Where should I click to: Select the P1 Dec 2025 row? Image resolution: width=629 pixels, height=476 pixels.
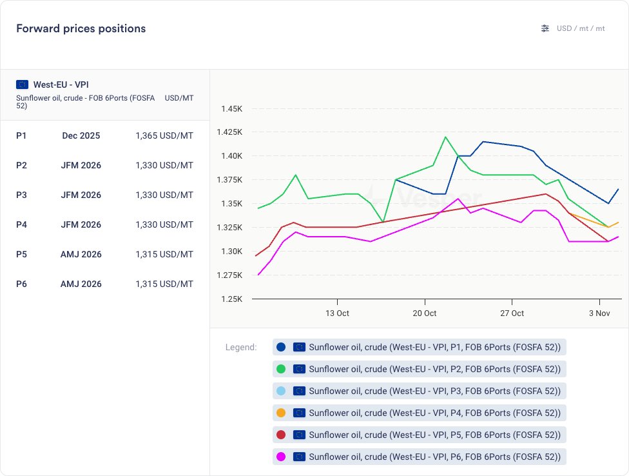[x=104, y=135]
